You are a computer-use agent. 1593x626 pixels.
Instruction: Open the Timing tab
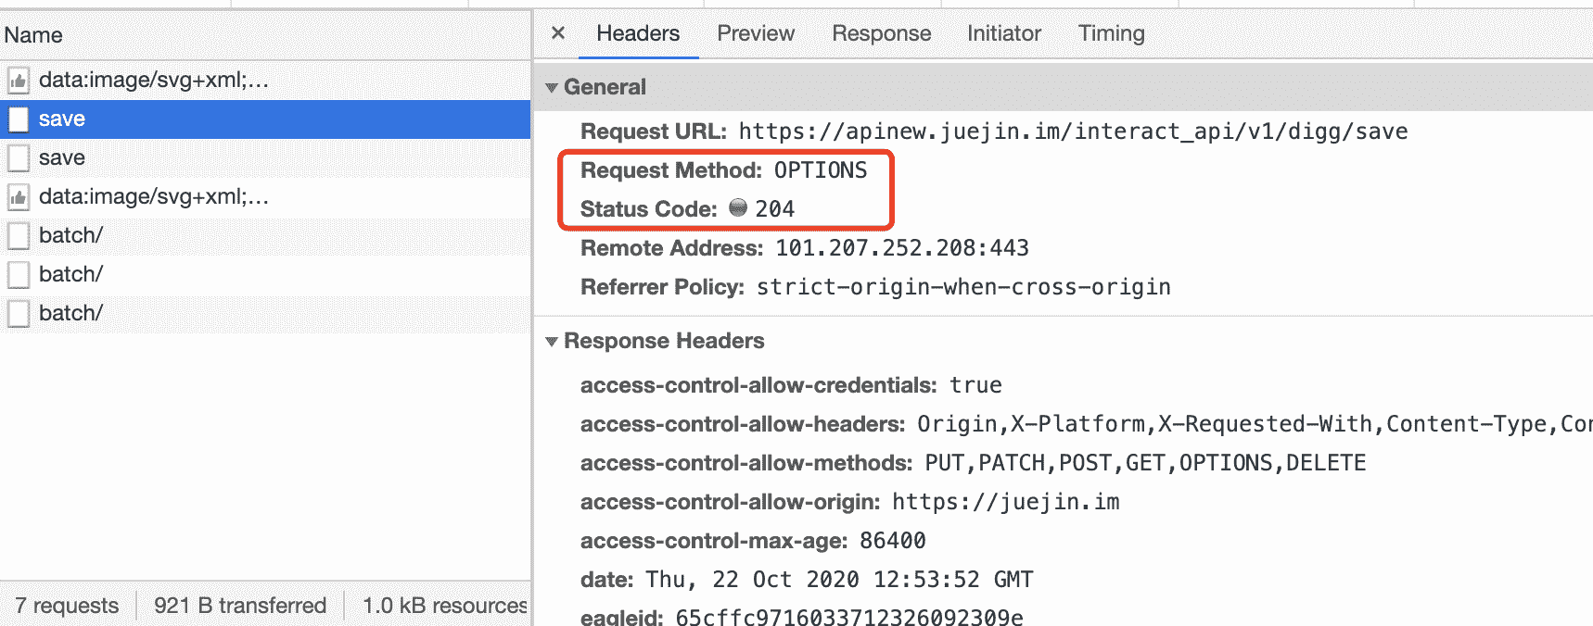[1111, 33]
